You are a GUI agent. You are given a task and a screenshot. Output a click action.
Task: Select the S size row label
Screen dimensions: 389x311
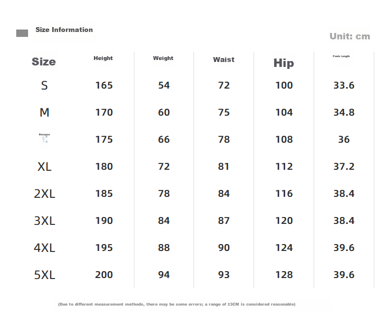coord(44,86)
